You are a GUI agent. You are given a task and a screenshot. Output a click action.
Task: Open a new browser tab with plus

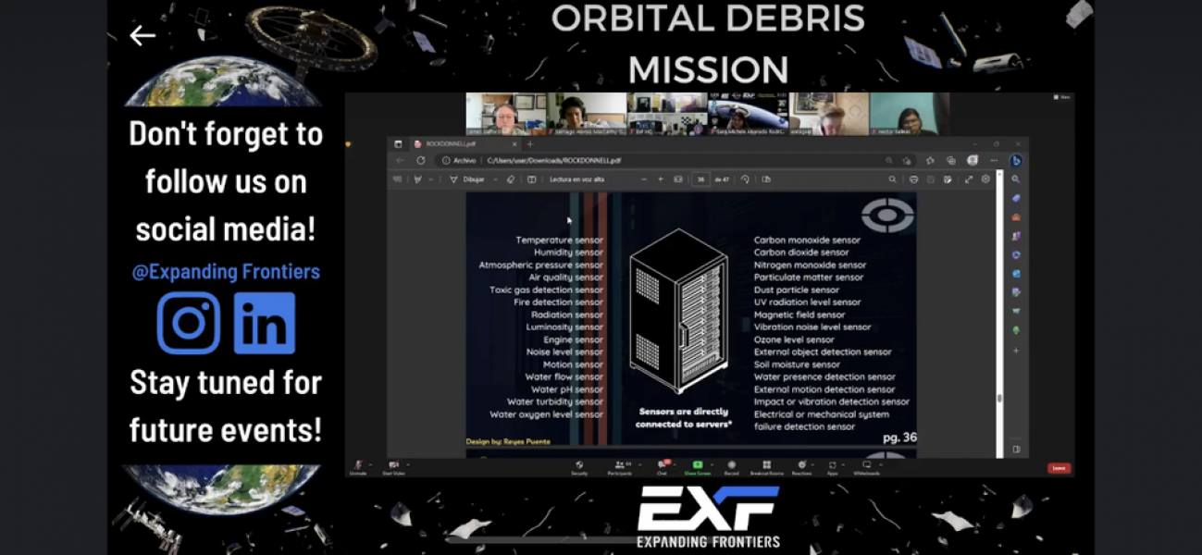pos(530,144)
